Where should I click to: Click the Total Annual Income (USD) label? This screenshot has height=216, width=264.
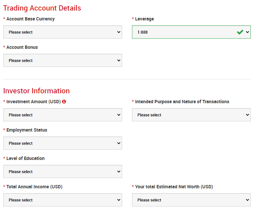point(34,187)
